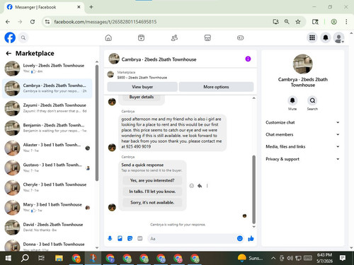This screenshot has width=354, height=265.
Task: Mute this conversation with the bell icon
Action: [292, 100]
